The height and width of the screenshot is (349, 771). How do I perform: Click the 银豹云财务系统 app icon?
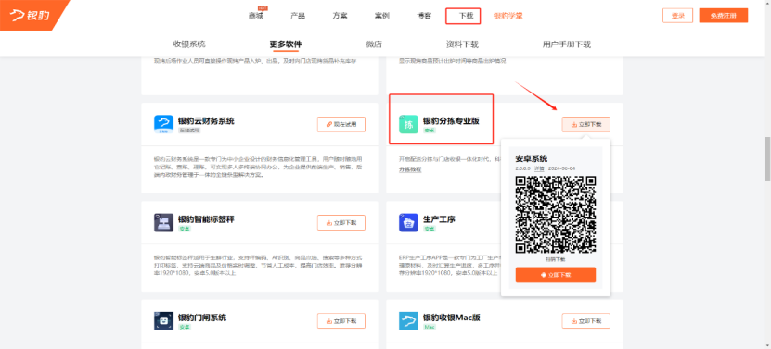pyautogui.click(x=163, y=125)
